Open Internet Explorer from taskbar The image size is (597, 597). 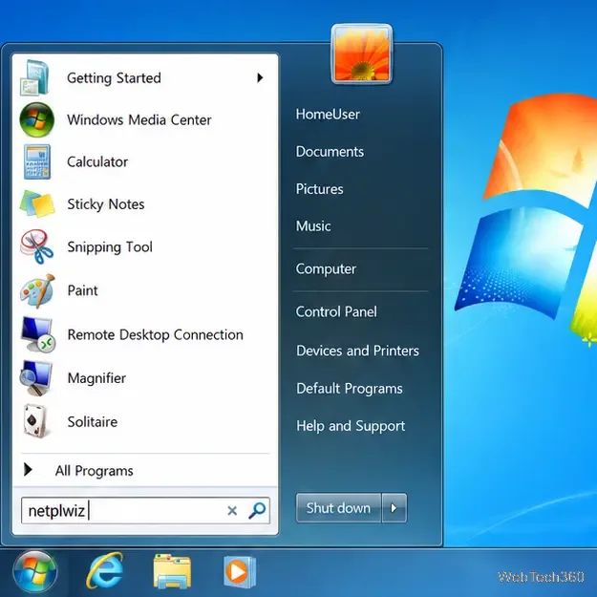click(x=105, y=571)
